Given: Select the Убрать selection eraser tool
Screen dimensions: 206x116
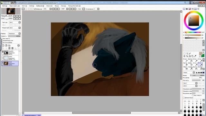Looking at the screenshot, I should (x=185, y=68).
